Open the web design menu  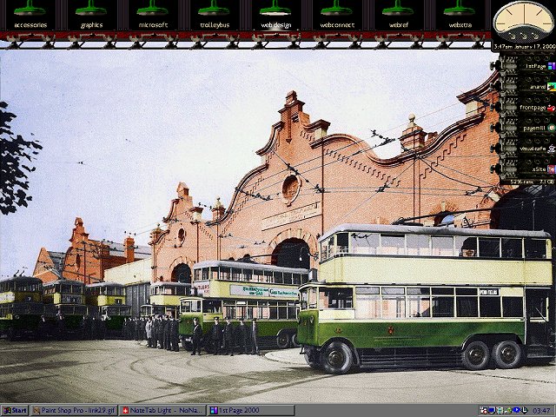276,16
